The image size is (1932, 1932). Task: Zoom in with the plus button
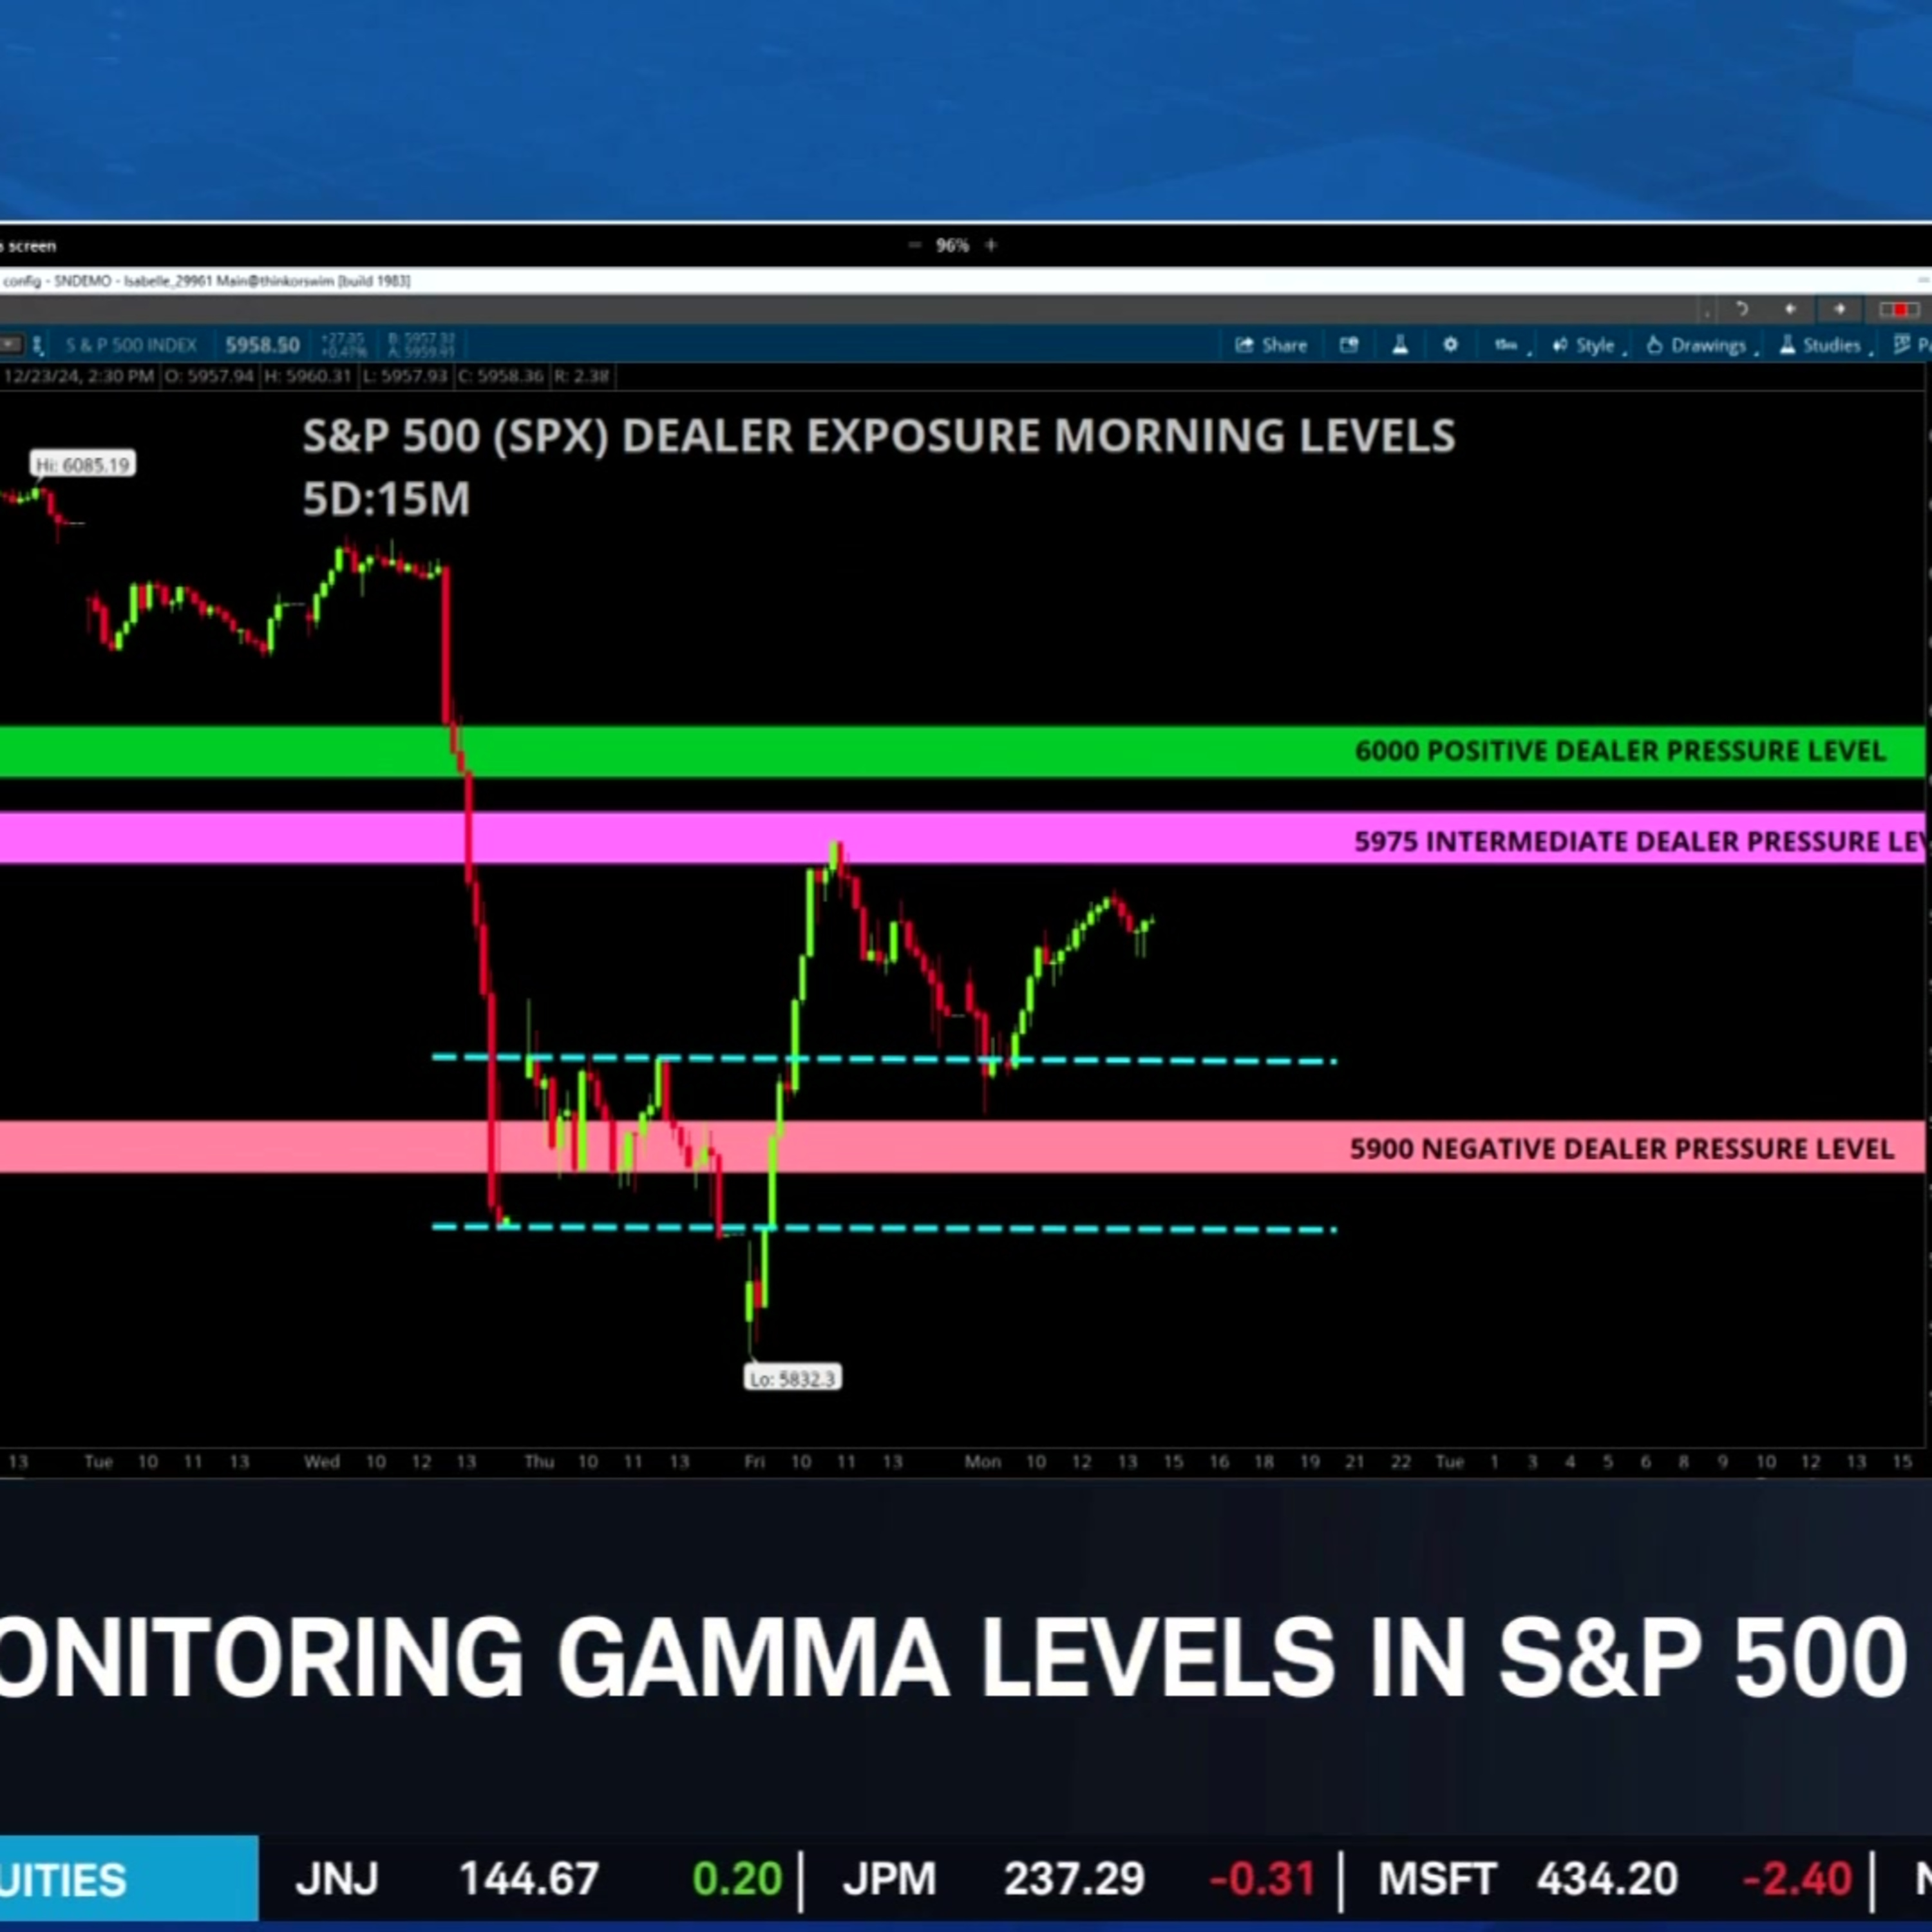click(x=991, y=245)
